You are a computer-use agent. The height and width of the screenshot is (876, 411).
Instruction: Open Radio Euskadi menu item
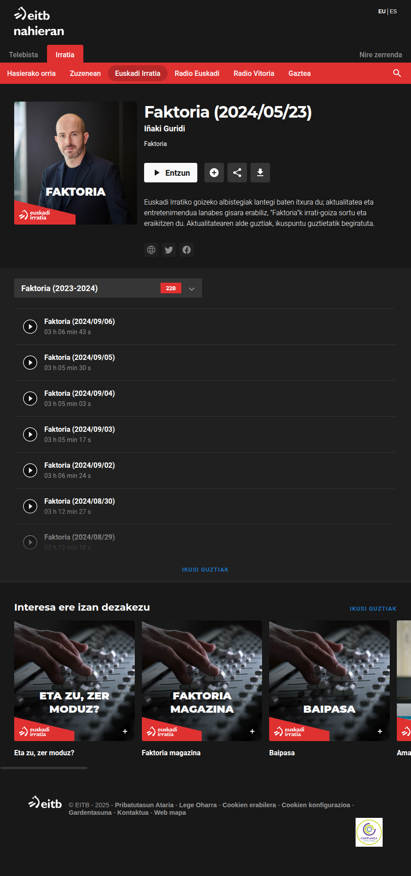pos(197,73)
